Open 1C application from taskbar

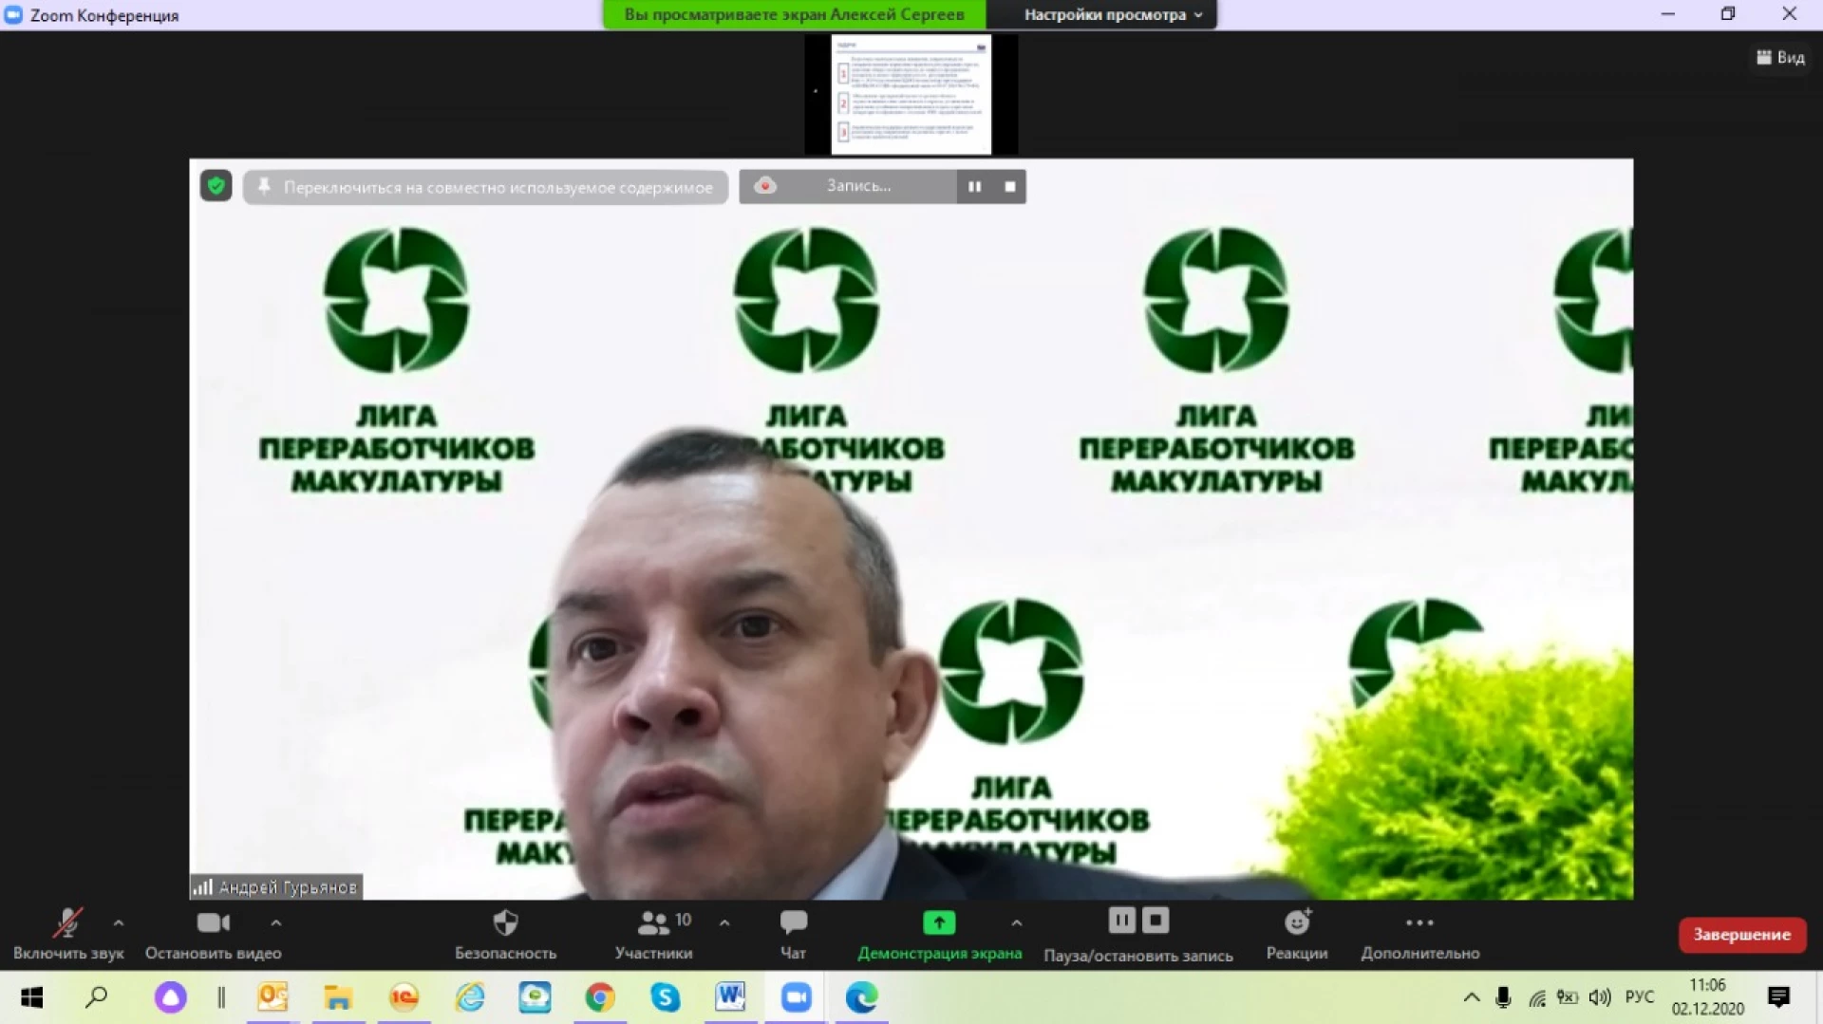pyautogui.click(x=404, y=997)
